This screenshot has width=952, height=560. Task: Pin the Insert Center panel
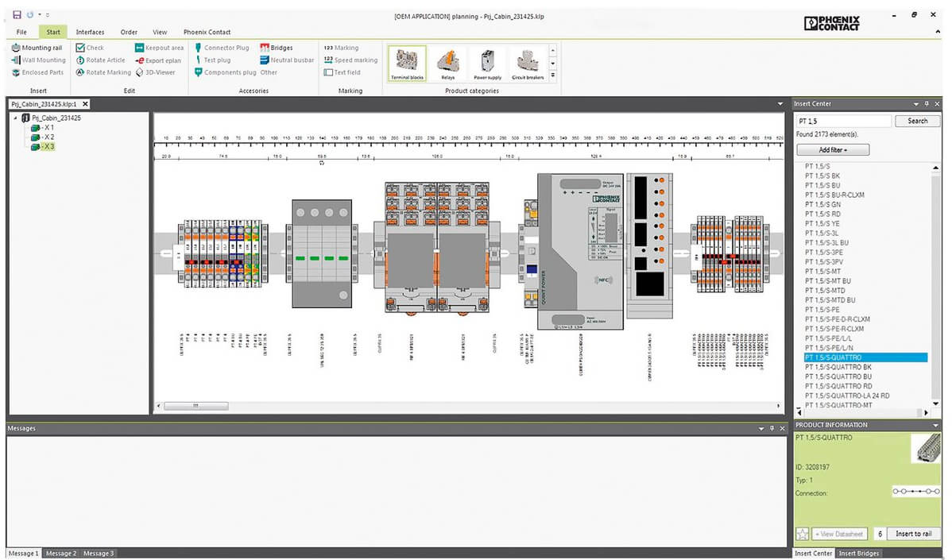point(927,104)
